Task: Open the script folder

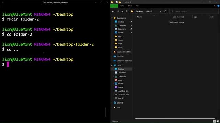Action: (x=120, y=43)
